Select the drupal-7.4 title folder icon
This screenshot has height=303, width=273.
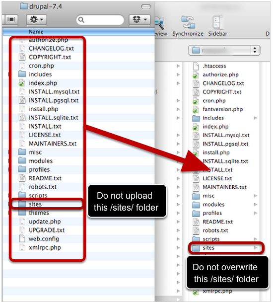point(24,6)
